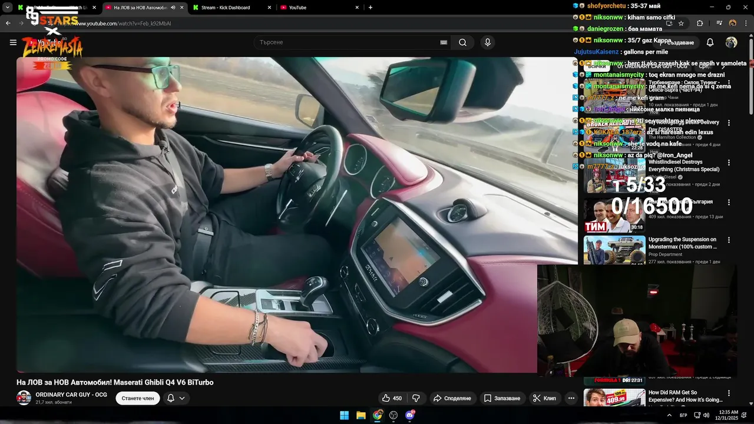Start voice search with the microphone
Image resolution: width=754 pixels, height=424 pixels.
coord(487,42)
